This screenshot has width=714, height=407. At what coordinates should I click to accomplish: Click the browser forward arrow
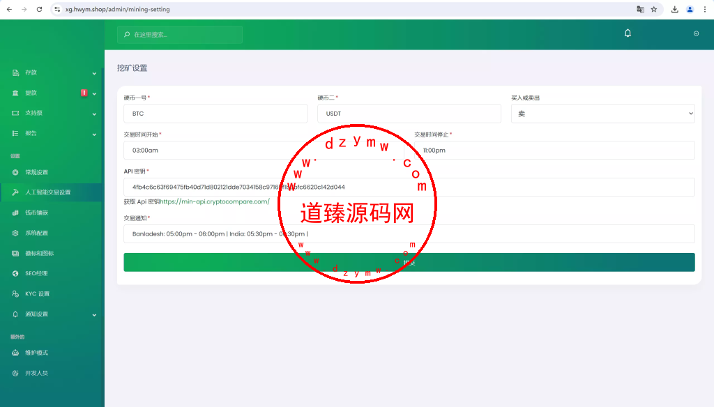(24, 9)
